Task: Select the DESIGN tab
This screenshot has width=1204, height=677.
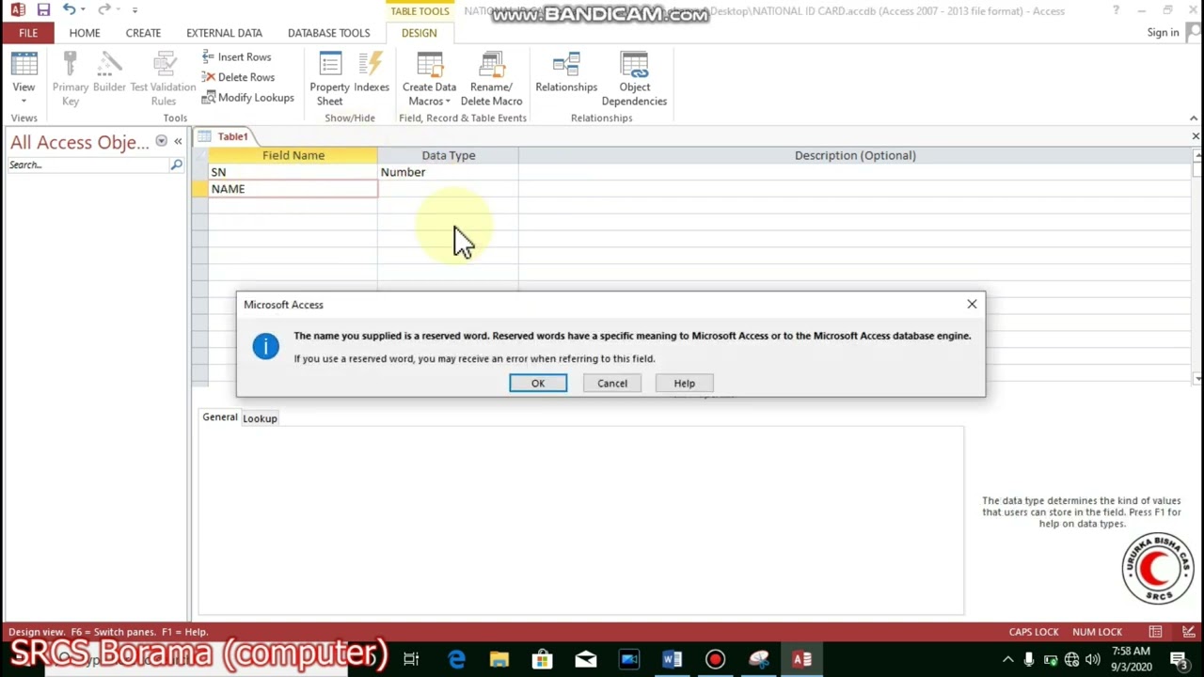Action: pyautogui.click(x=419, y=33)
